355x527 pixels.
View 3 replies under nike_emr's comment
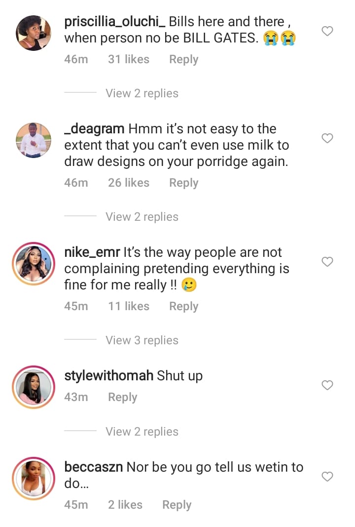[x=142, y=340]
